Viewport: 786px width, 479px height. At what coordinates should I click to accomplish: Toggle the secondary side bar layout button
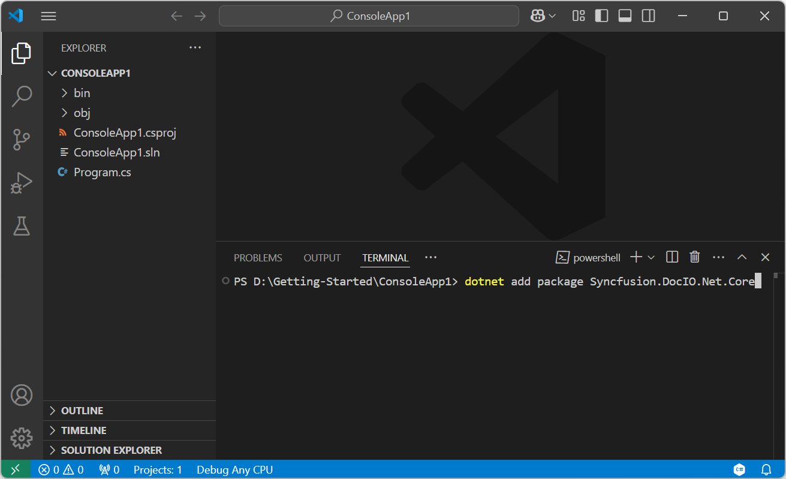click(648, 16)
